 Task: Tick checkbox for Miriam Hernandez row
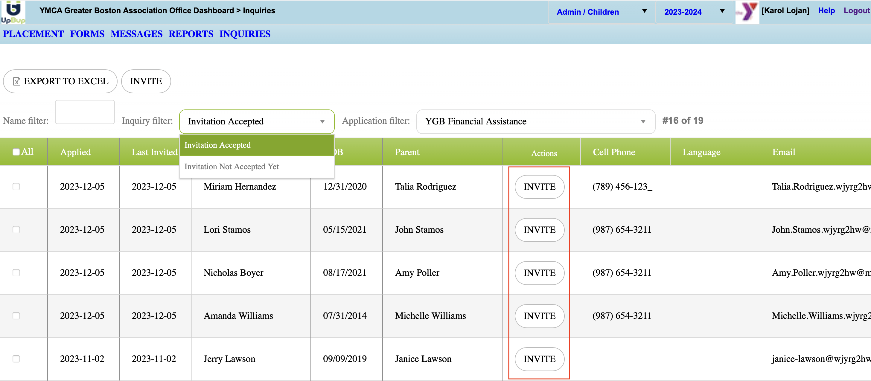(x=16, y=187)
